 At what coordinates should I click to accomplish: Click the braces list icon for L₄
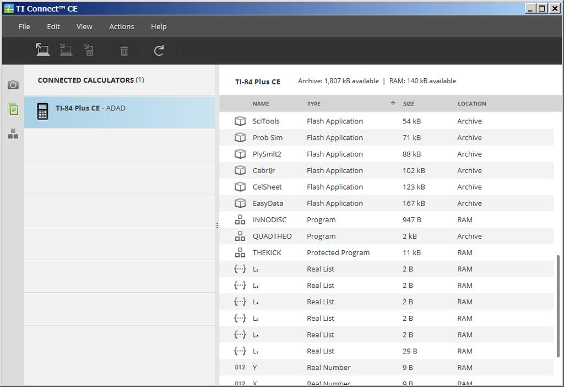240,302
